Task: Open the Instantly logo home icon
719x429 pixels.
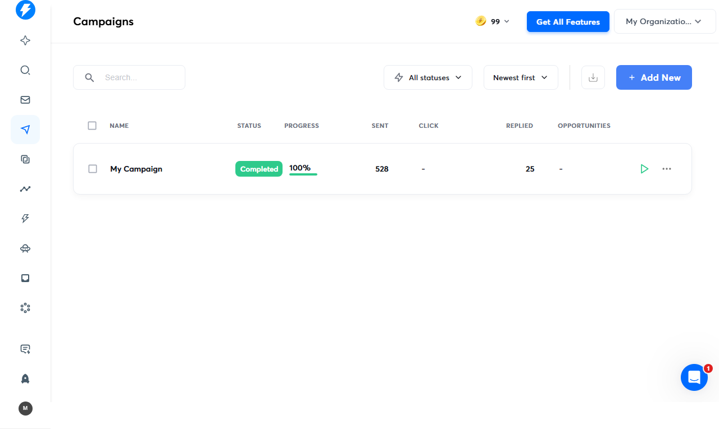Action: pos(25,10)
